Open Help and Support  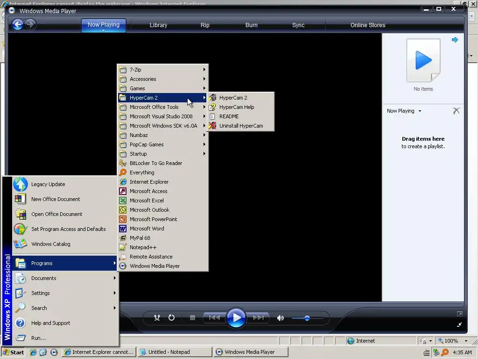(65, 323)
